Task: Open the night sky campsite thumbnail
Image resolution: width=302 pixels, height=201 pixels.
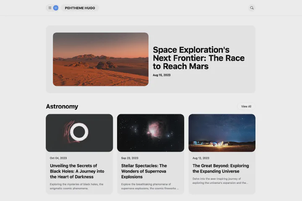Action: [x=222, y=133]
